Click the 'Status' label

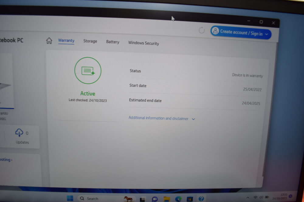click(x=135, y=71)
